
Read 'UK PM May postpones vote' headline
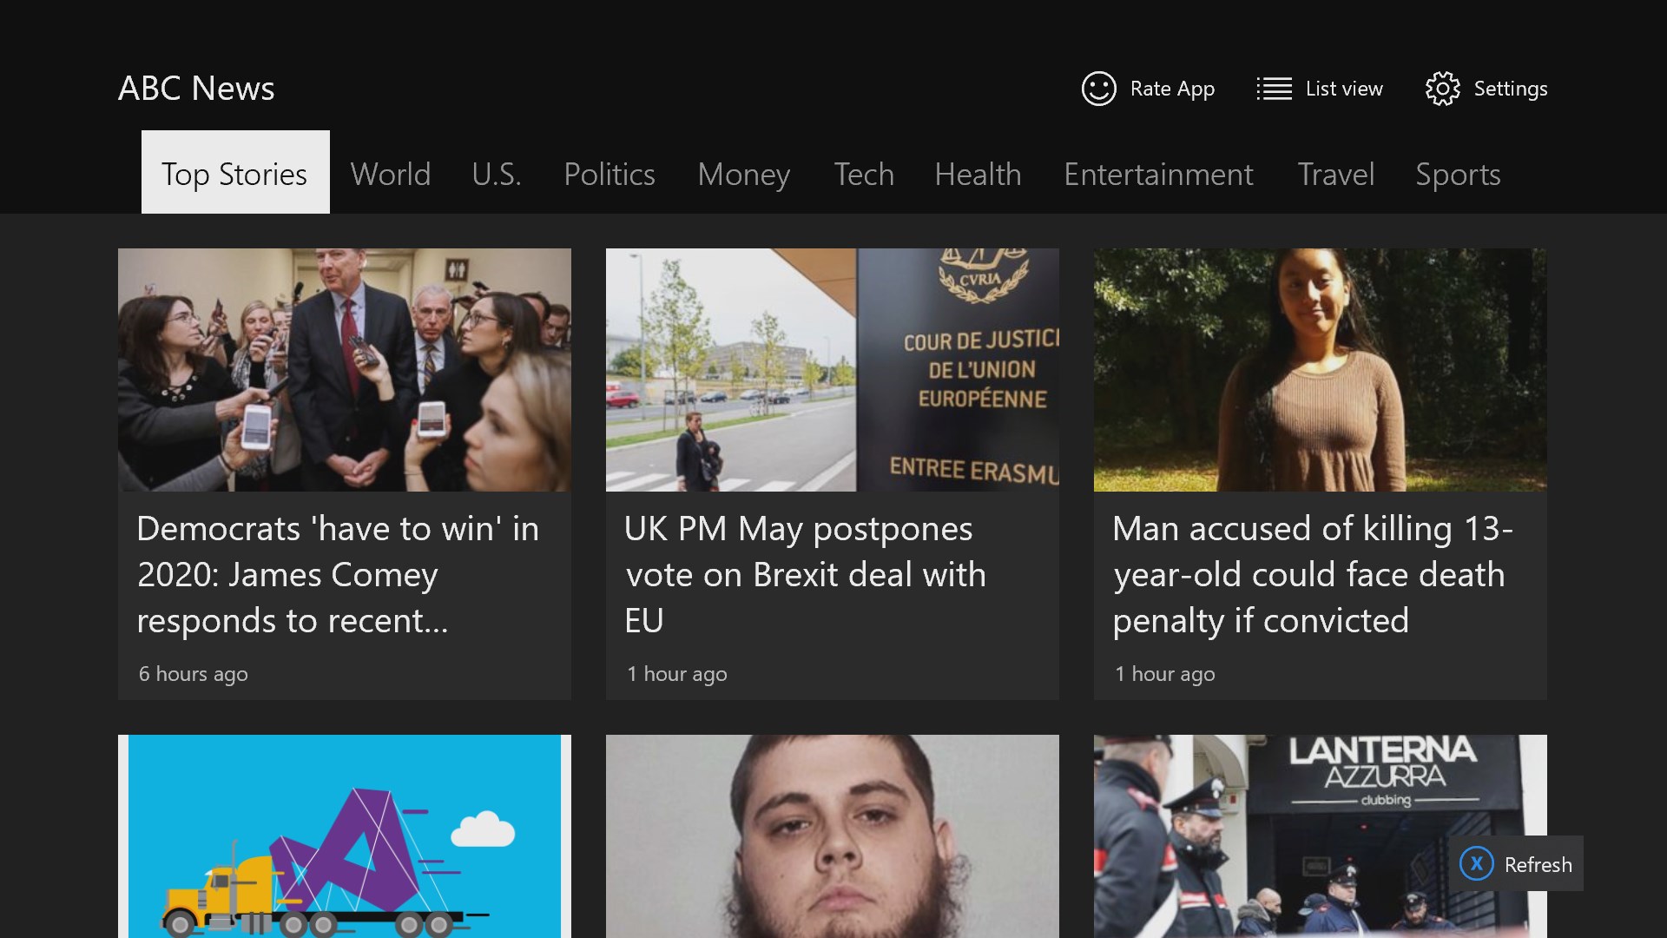pos(805,574)
